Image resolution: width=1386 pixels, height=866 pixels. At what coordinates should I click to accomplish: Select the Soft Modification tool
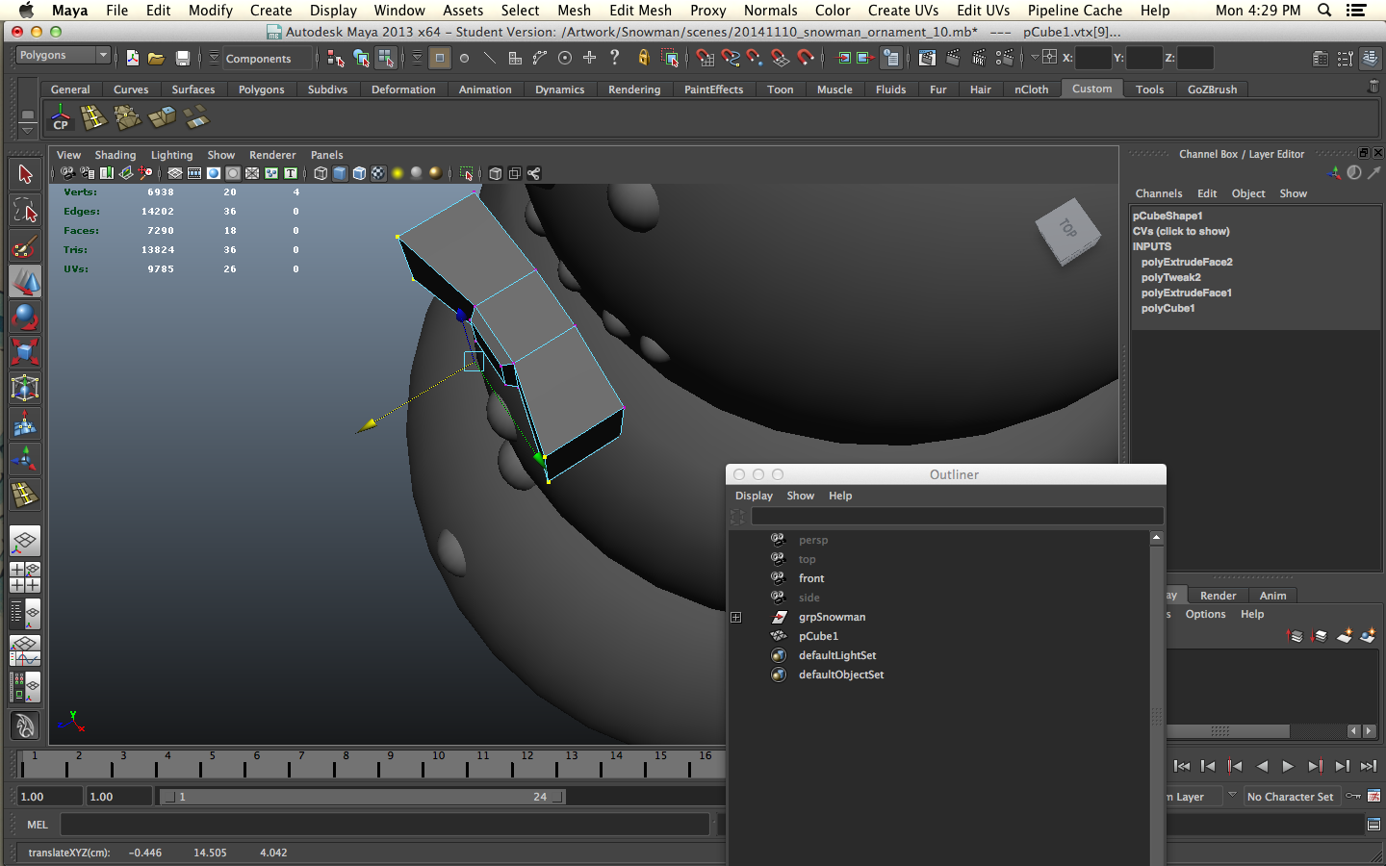coord(25,423)
